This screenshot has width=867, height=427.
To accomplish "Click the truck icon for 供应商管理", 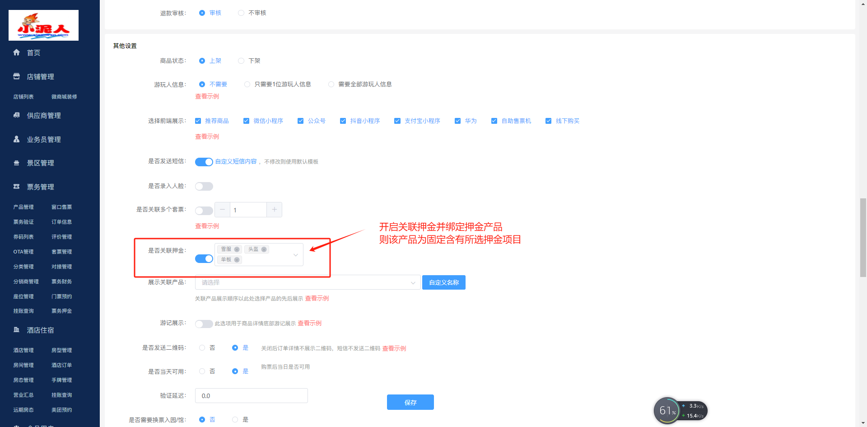I will click(17, 115).
